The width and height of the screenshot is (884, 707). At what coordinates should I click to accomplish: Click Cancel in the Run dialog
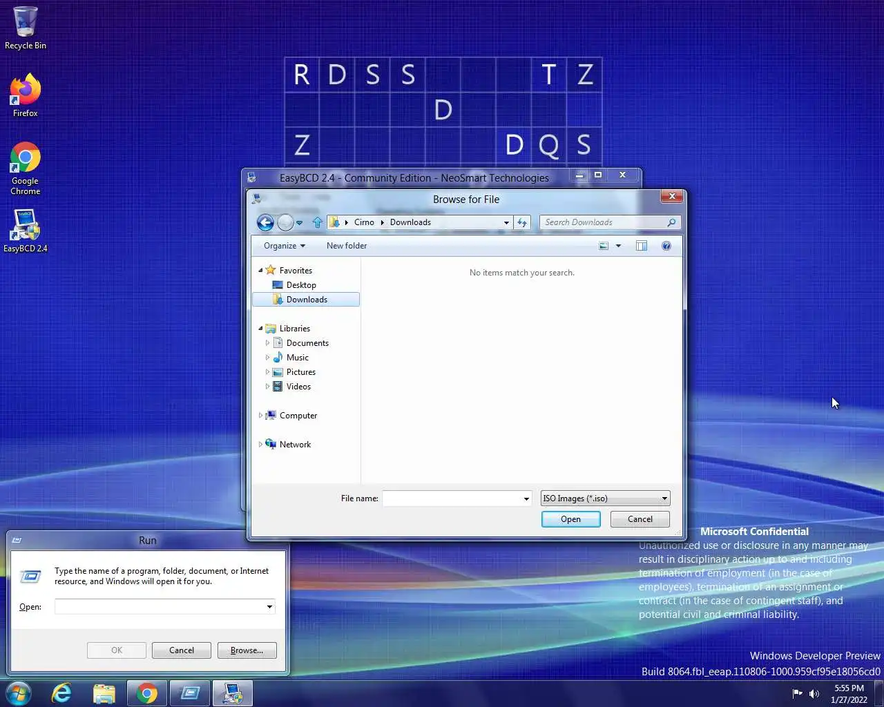click(182, 650)
